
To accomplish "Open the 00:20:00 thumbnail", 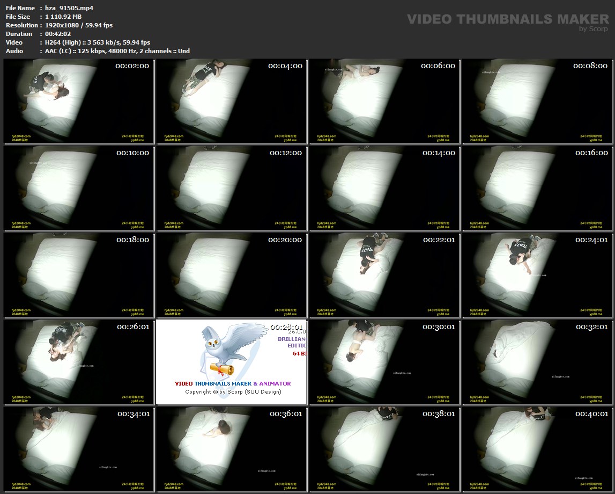I will (232, 275).
